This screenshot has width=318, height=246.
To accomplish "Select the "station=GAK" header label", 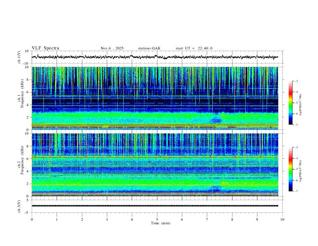I will click(149, 48).
